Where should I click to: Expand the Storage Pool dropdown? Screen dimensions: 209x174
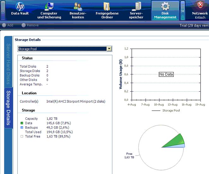[109, 49]
